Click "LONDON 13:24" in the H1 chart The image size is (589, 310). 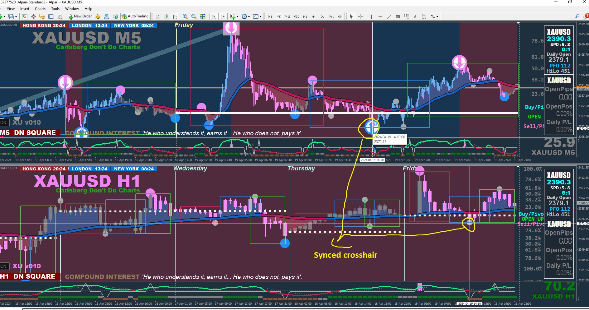pyautogui.click(x=89, y=169)
